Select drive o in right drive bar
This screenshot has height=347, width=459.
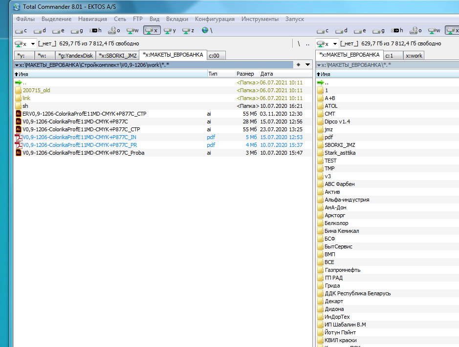coord(415,30)
